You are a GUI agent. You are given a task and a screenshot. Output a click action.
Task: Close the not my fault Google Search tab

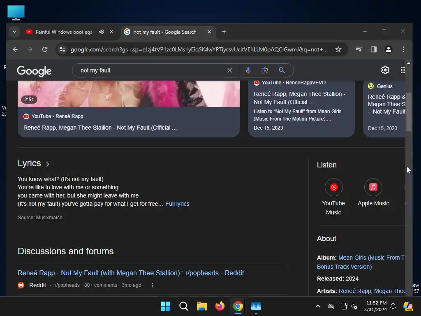click(209, 32)
